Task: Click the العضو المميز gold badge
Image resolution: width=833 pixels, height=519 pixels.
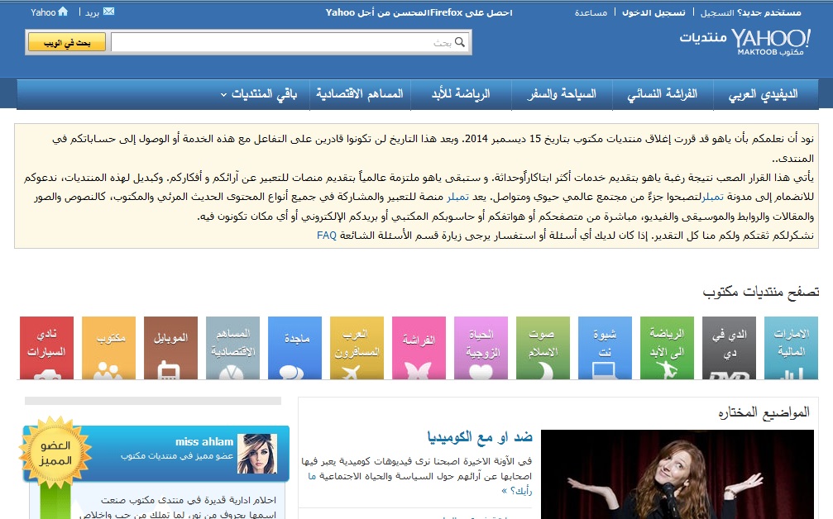Action: pyautogui.click(x=55, y=452)
